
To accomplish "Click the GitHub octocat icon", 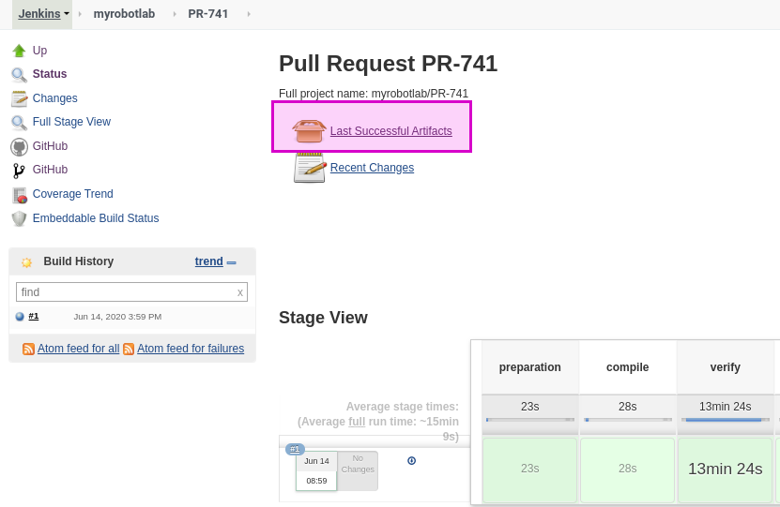I will coord(19,147).
